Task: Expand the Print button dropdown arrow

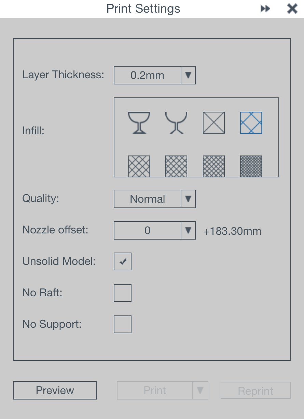Action: click(200, 390)
